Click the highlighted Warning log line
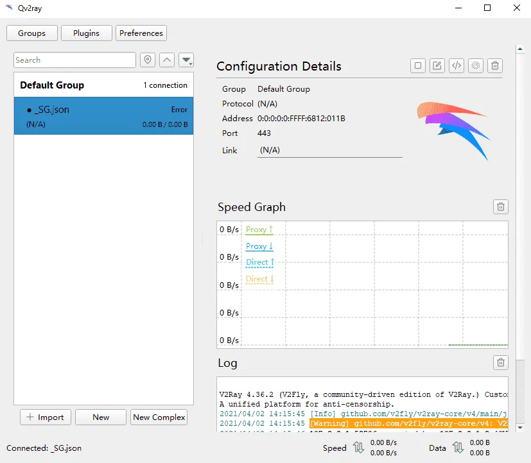 tap(409, 423)
